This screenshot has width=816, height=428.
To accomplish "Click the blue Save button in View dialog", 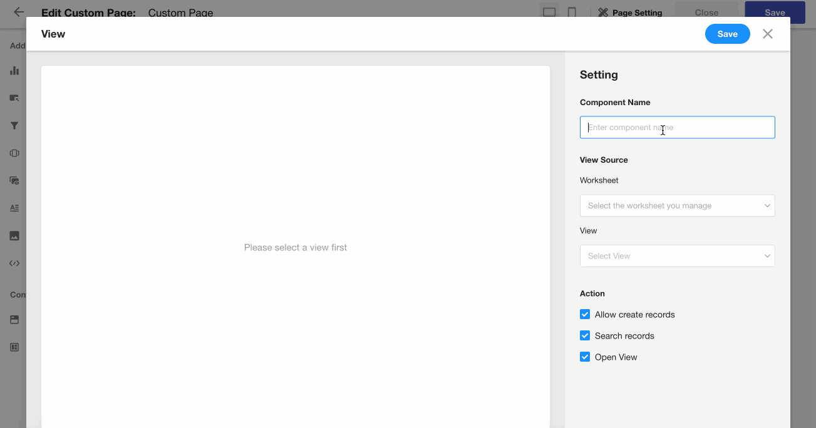I will (727, 34).
